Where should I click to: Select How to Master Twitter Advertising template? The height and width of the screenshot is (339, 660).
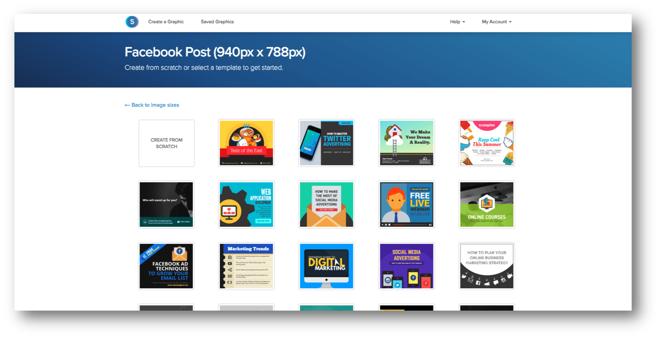coord(327,143)
